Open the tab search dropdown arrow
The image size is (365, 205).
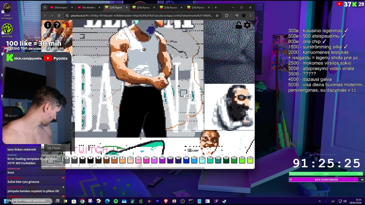coord(45,7)
